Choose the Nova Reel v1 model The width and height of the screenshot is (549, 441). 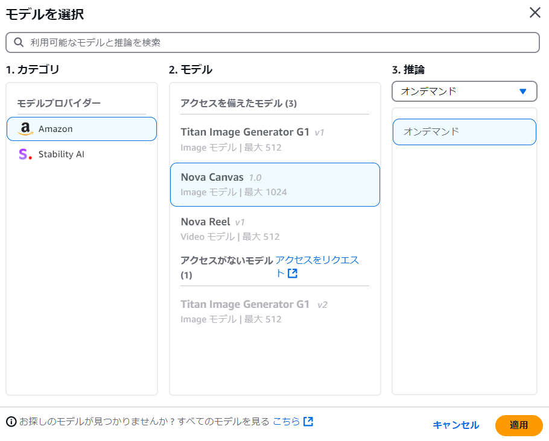tap(275, 229)
